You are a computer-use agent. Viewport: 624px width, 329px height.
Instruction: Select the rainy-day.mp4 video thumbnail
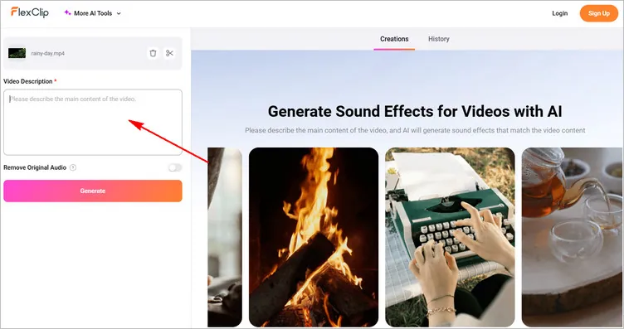pos(17,53)
